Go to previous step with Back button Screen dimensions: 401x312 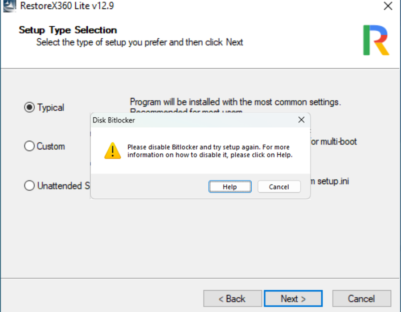pos(233,299)
